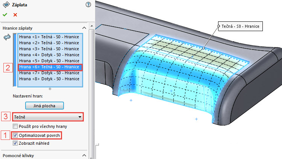Screen dimensions: 282x159
Task: Click the edge list resize handle dot
Action: (50, 89)
